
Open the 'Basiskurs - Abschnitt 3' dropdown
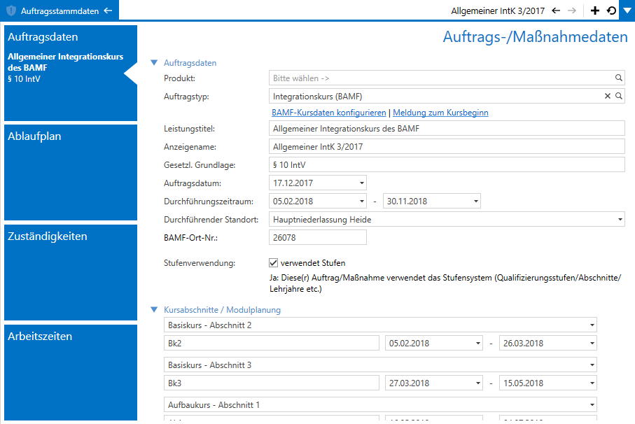[x=592, y=365]
